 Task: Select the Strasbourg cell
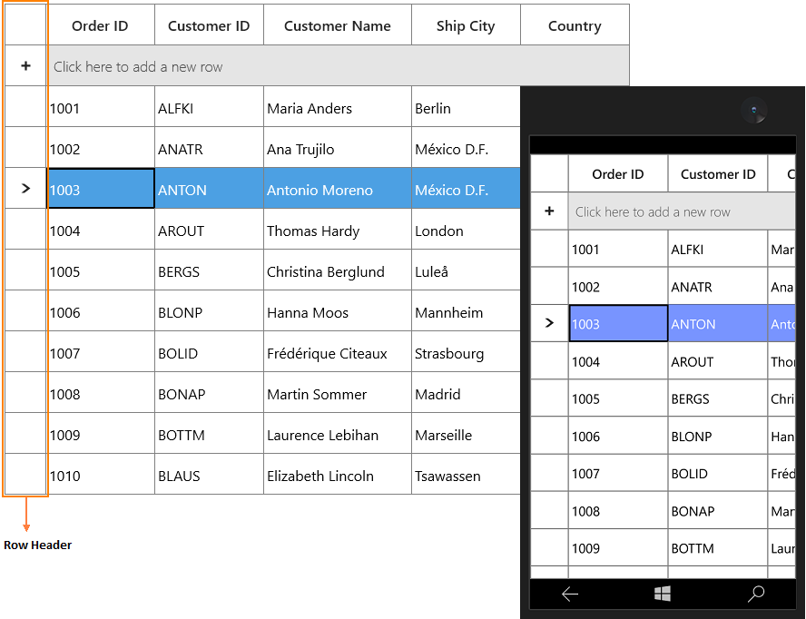467,351
